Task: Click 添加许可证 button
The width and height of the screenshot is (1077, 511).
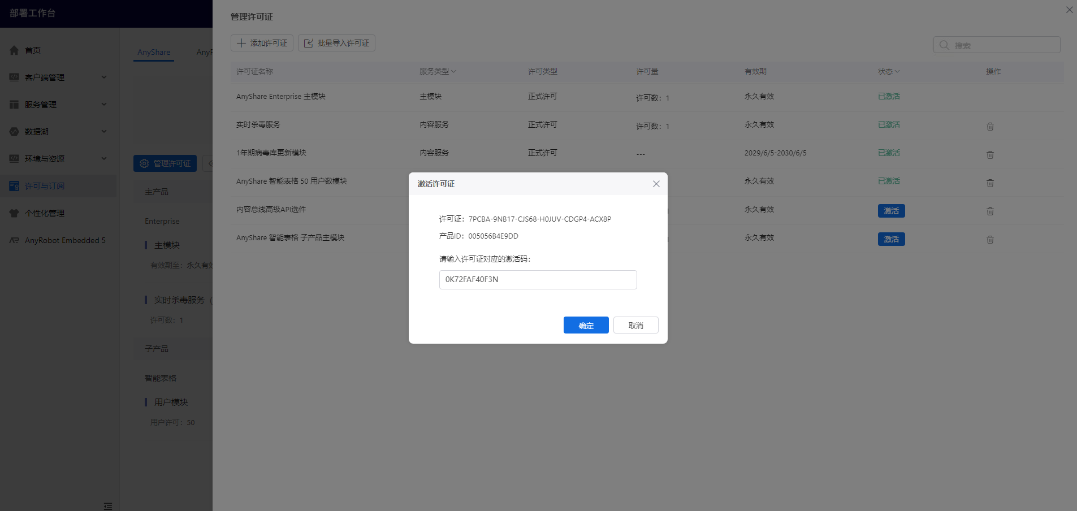Action: pyautogui.click(x=262, y=43)
